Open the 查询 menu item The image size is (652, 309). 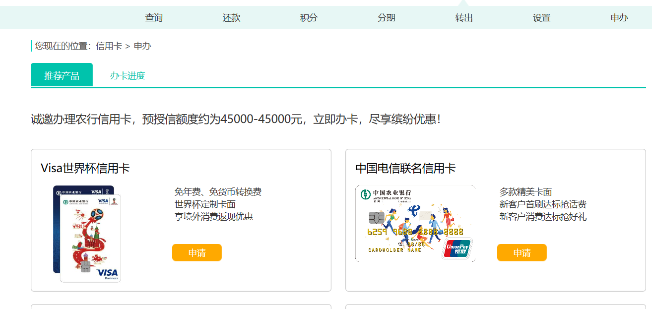pos(154,18)
